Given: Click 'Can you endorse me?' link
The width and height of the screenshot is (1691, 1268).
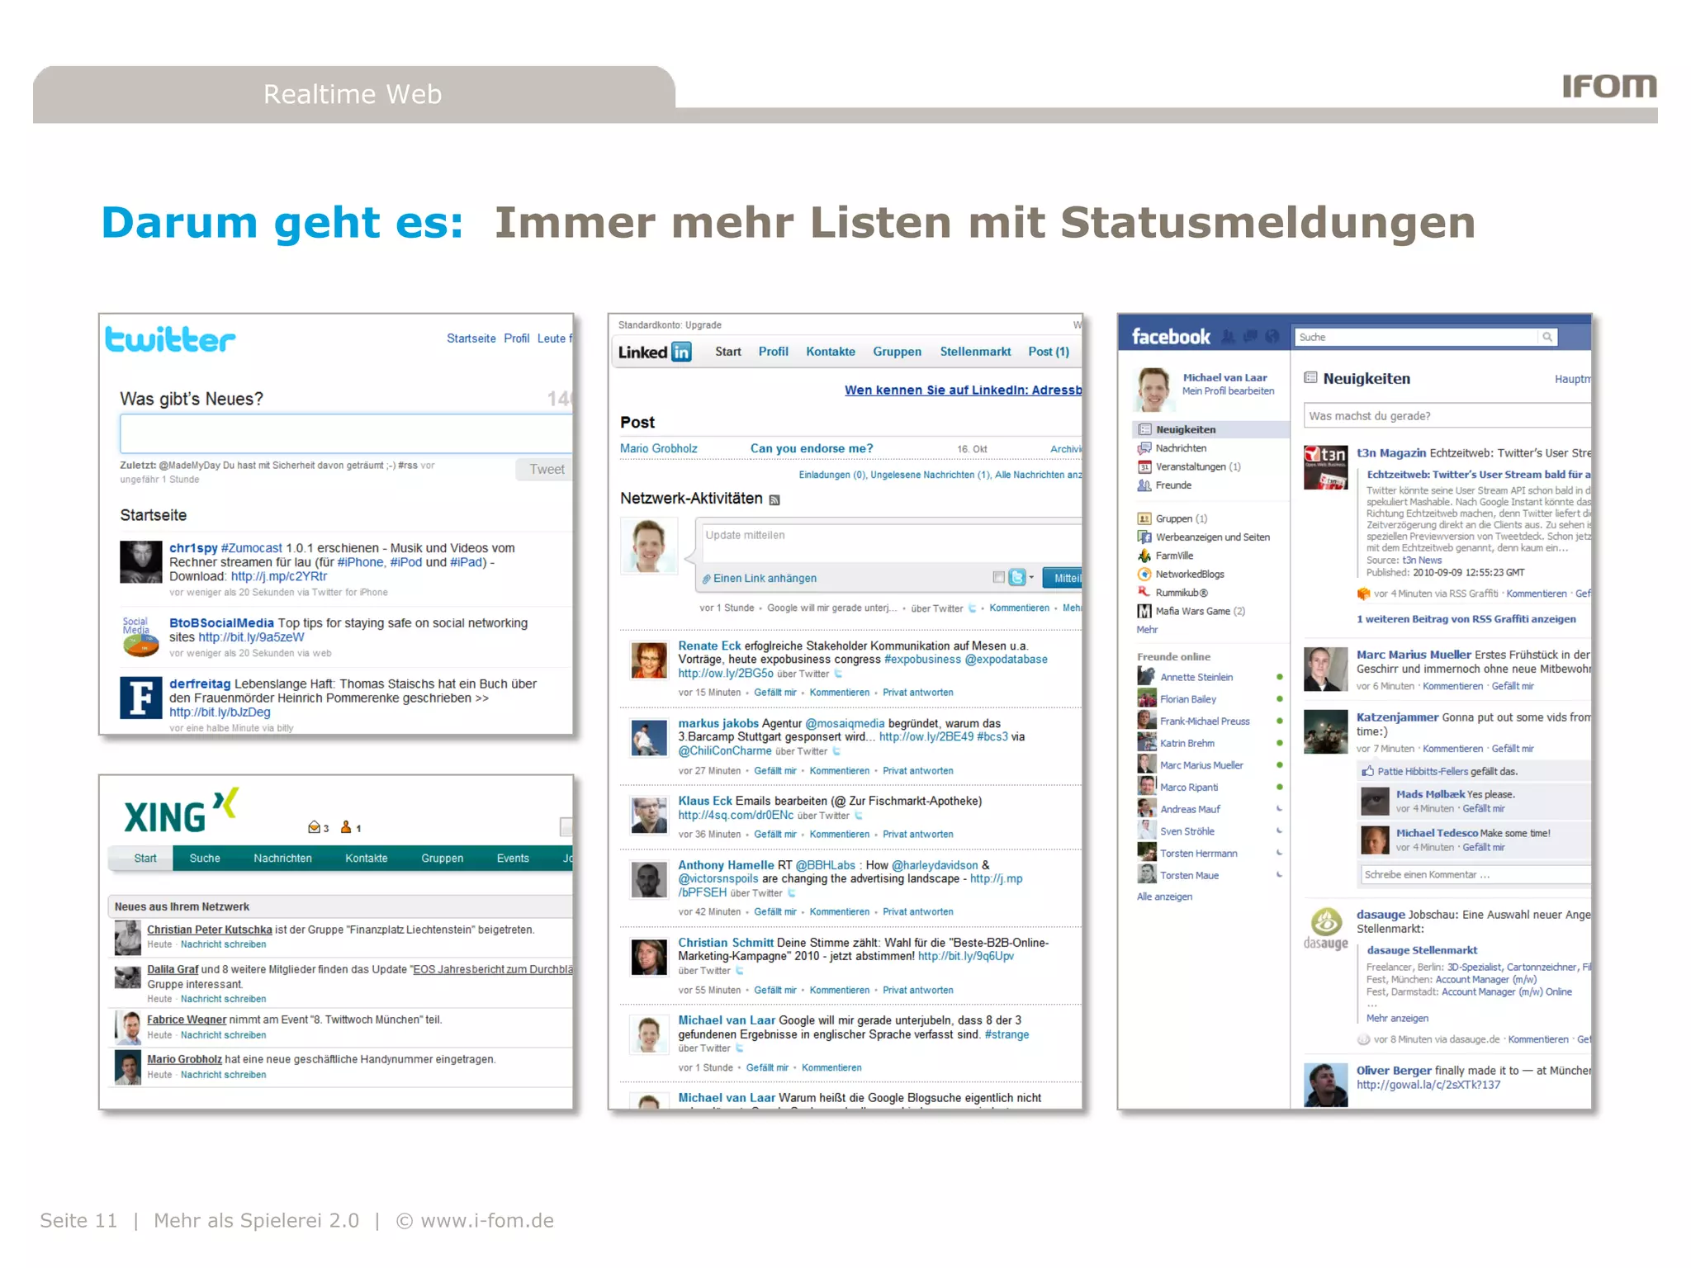Looking at the screenshot, I should [x=812, y=449].
